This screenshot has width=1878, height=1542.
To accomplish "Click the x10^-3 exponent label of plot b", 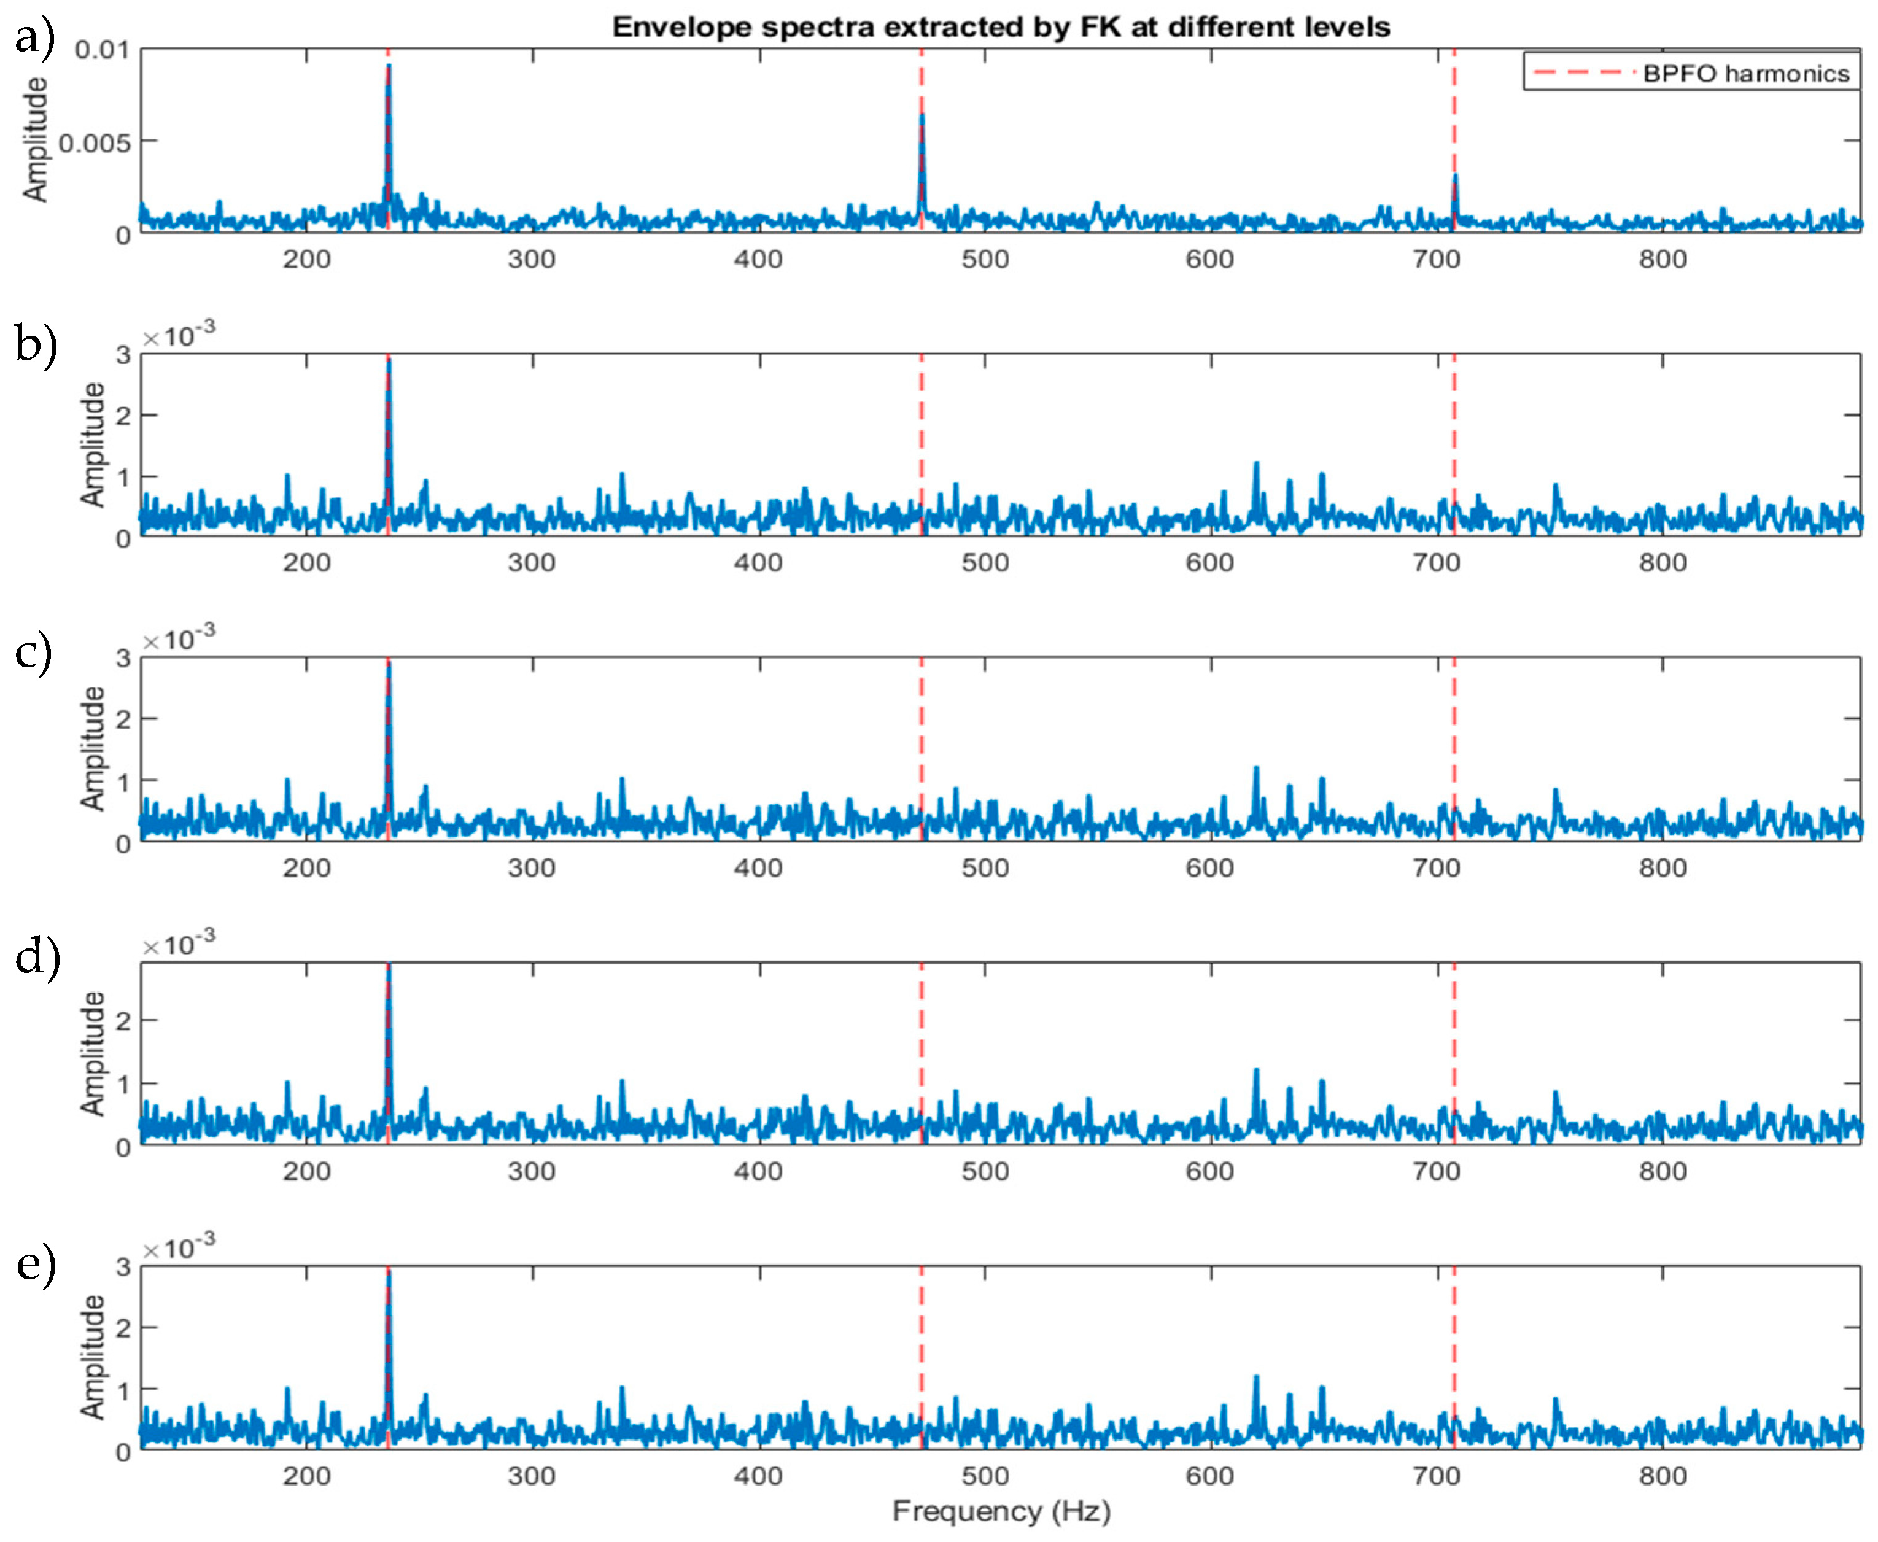I will [x=179, y=335].
